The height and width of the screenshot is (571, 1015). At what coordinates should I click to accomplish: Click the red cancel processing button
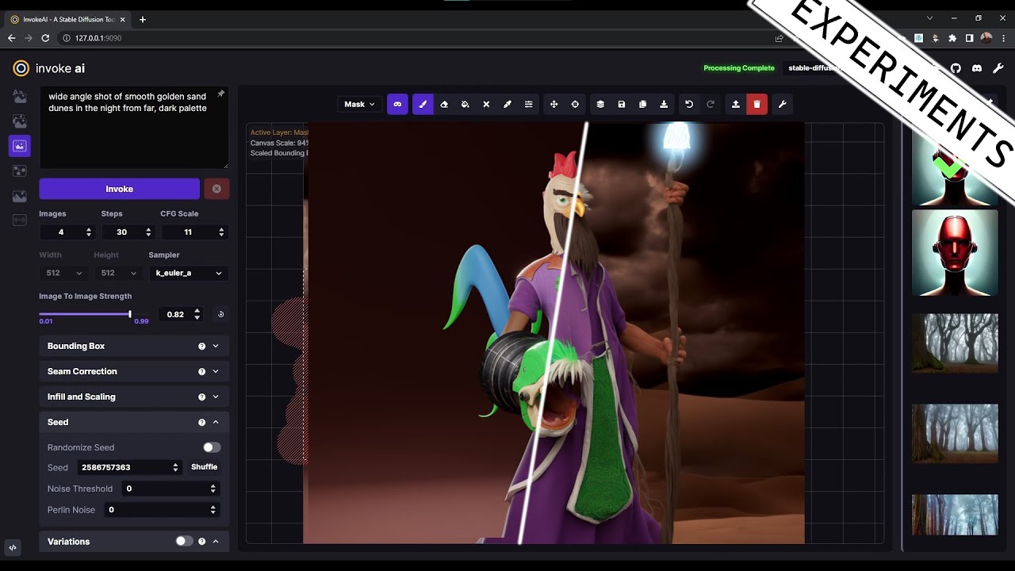coord(216,189)
